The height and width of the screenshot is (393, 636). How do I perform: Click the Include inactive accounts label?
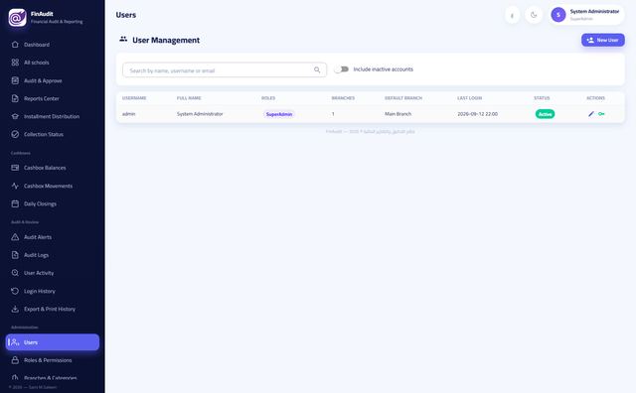tap(383, 69)
